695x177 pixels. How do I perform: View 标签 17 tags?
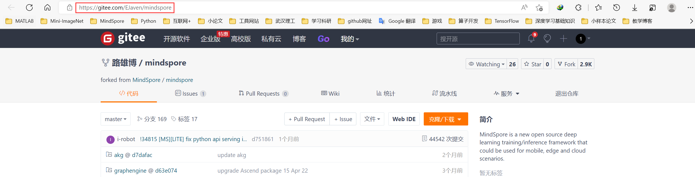pyautogui.click(x=184, y=119)
